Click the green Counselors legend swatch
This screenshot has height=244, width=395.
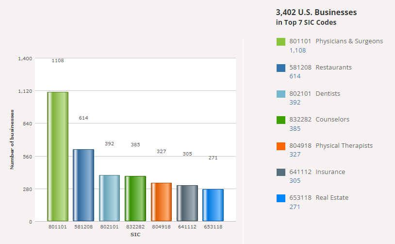coord(280,120)
